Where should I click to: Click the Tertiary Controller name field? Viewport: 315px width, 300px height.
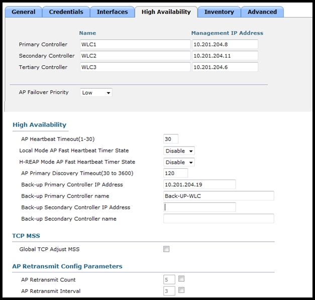135,67
